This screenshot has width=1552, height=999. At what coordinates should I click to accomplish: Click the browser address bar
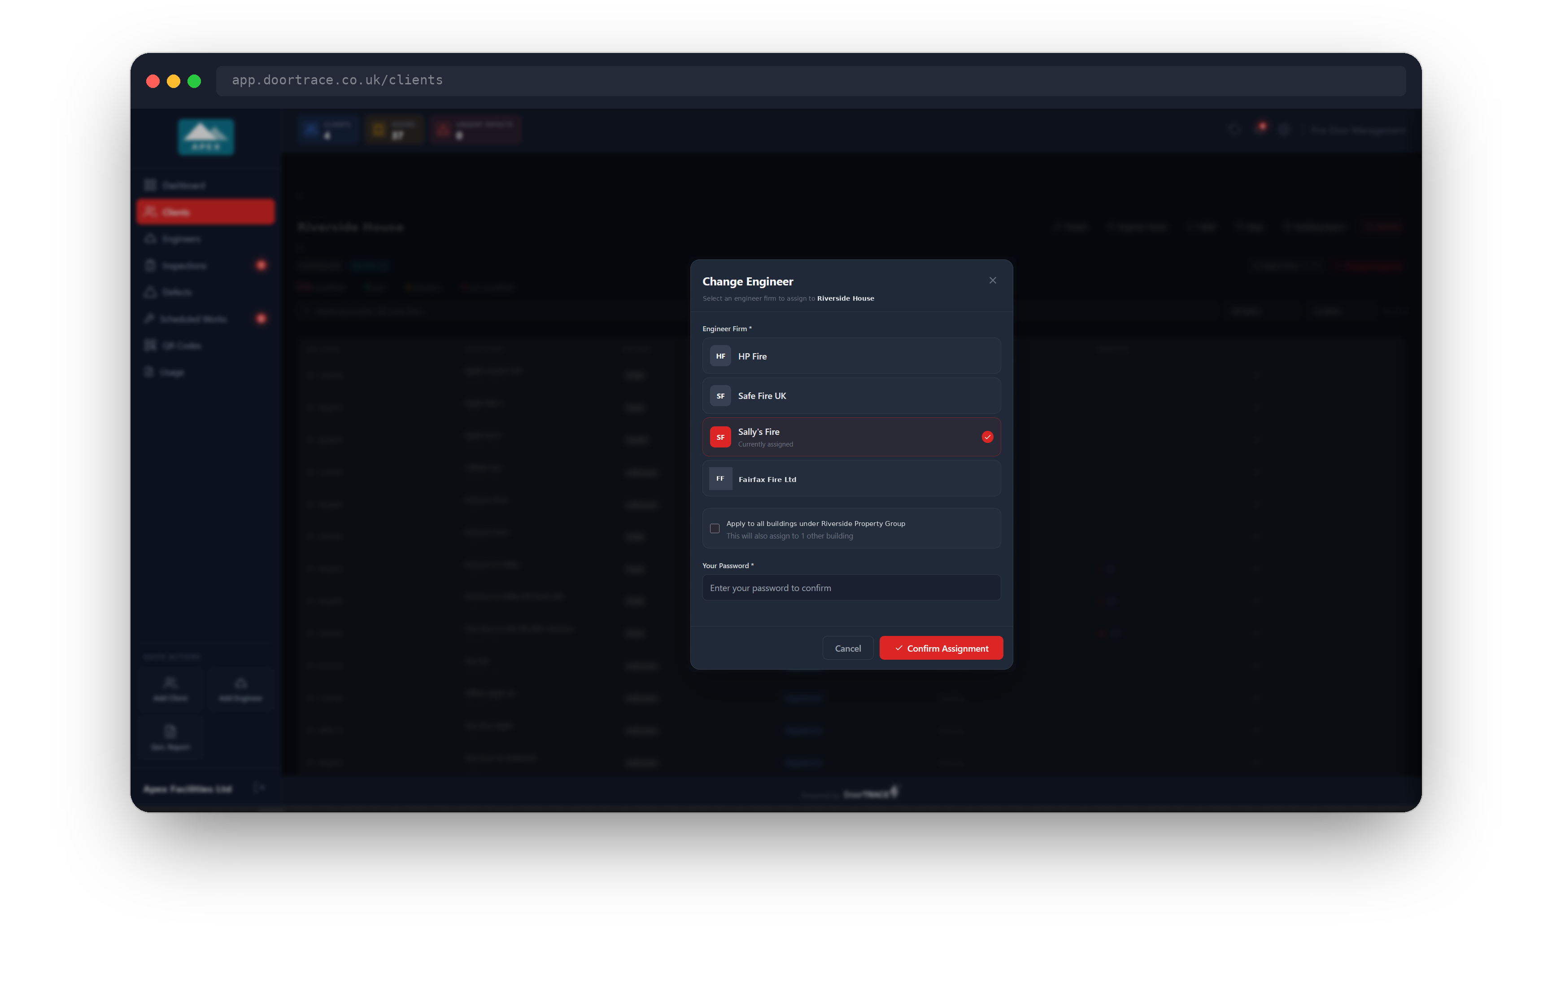click(x=811, y=80)
